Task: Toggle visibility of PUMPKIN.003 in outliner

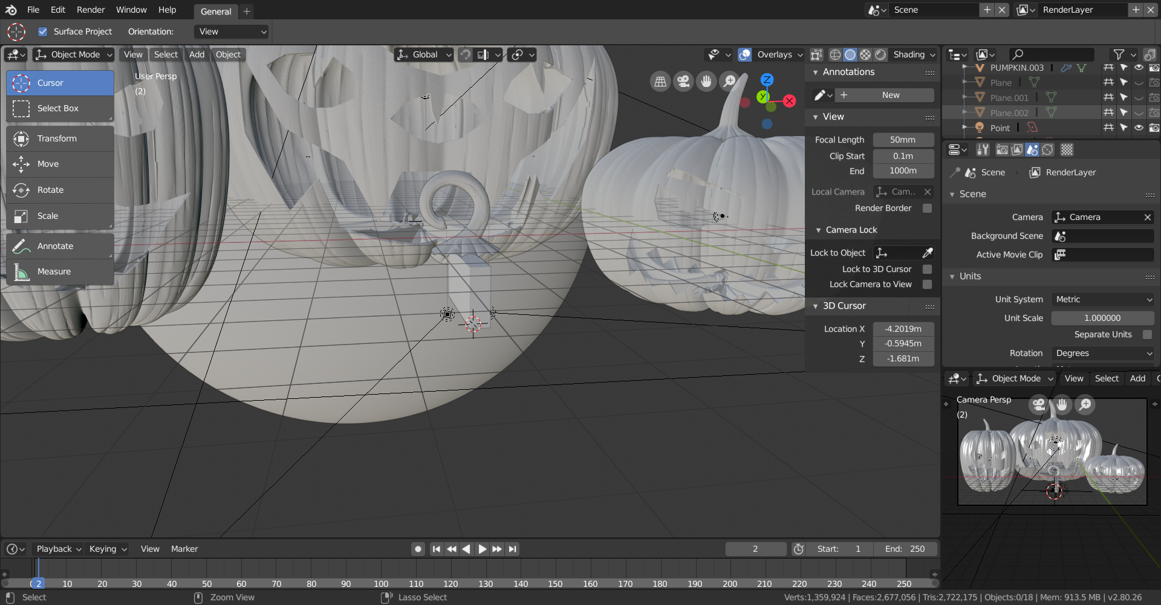Action: click(1139, 68)
